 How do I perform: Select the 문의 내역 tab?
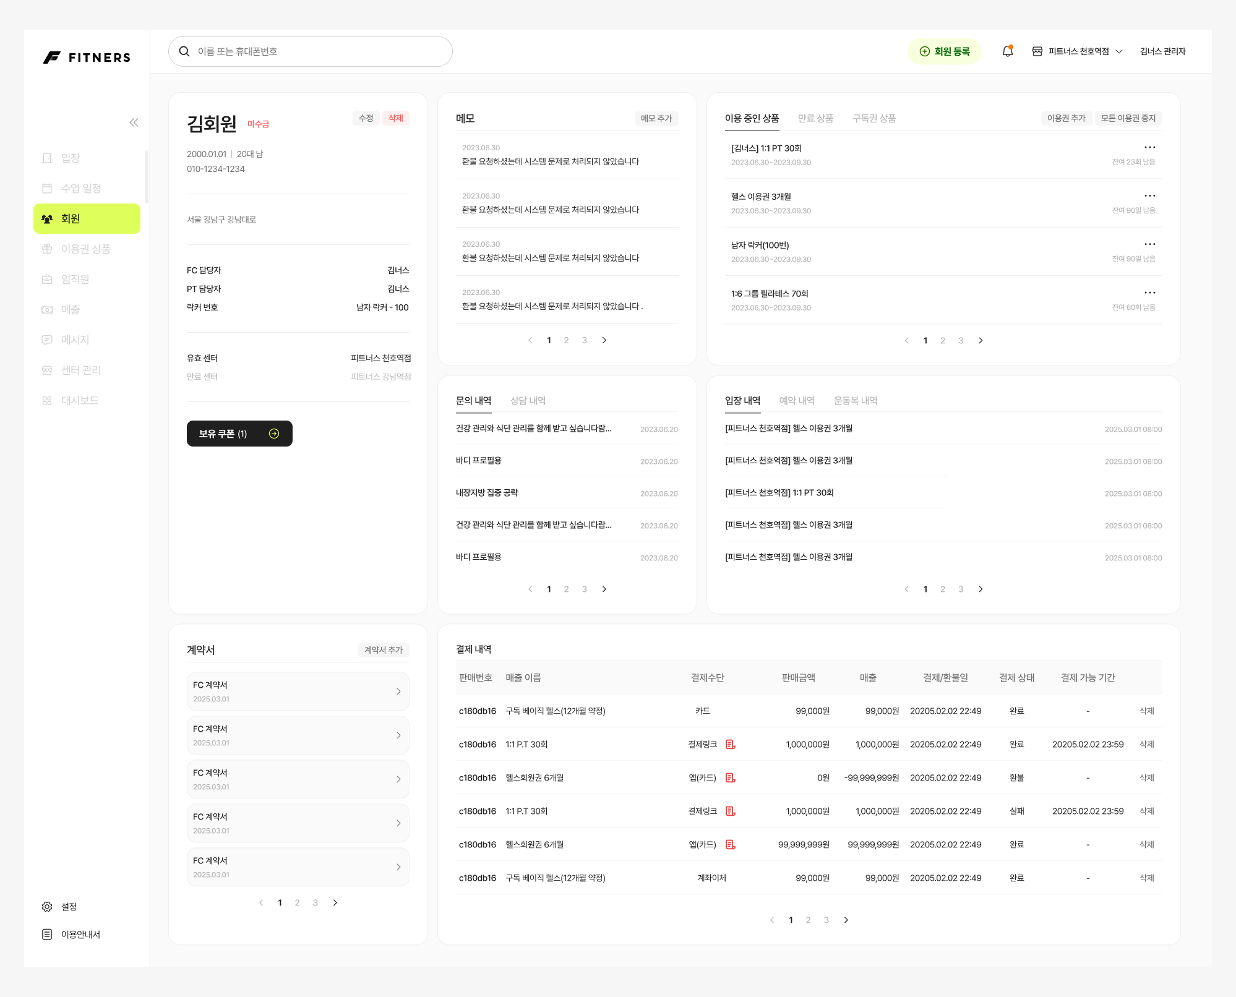[x=473, y=401]
